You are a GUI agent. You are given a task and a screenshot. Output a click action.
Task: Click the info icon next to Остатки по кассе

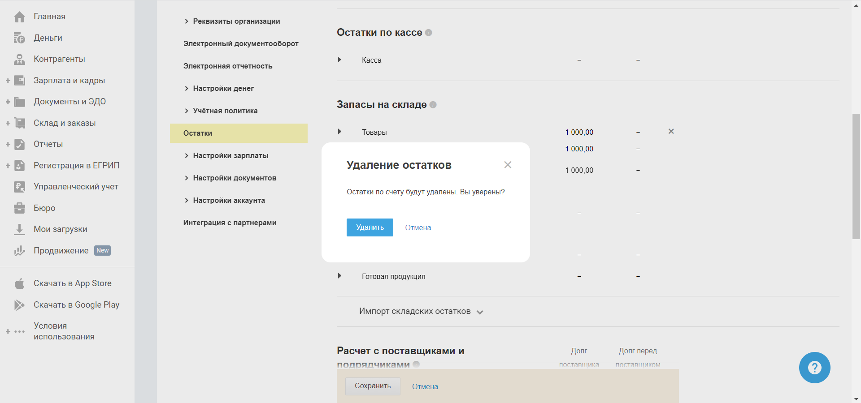coord(429,33)
